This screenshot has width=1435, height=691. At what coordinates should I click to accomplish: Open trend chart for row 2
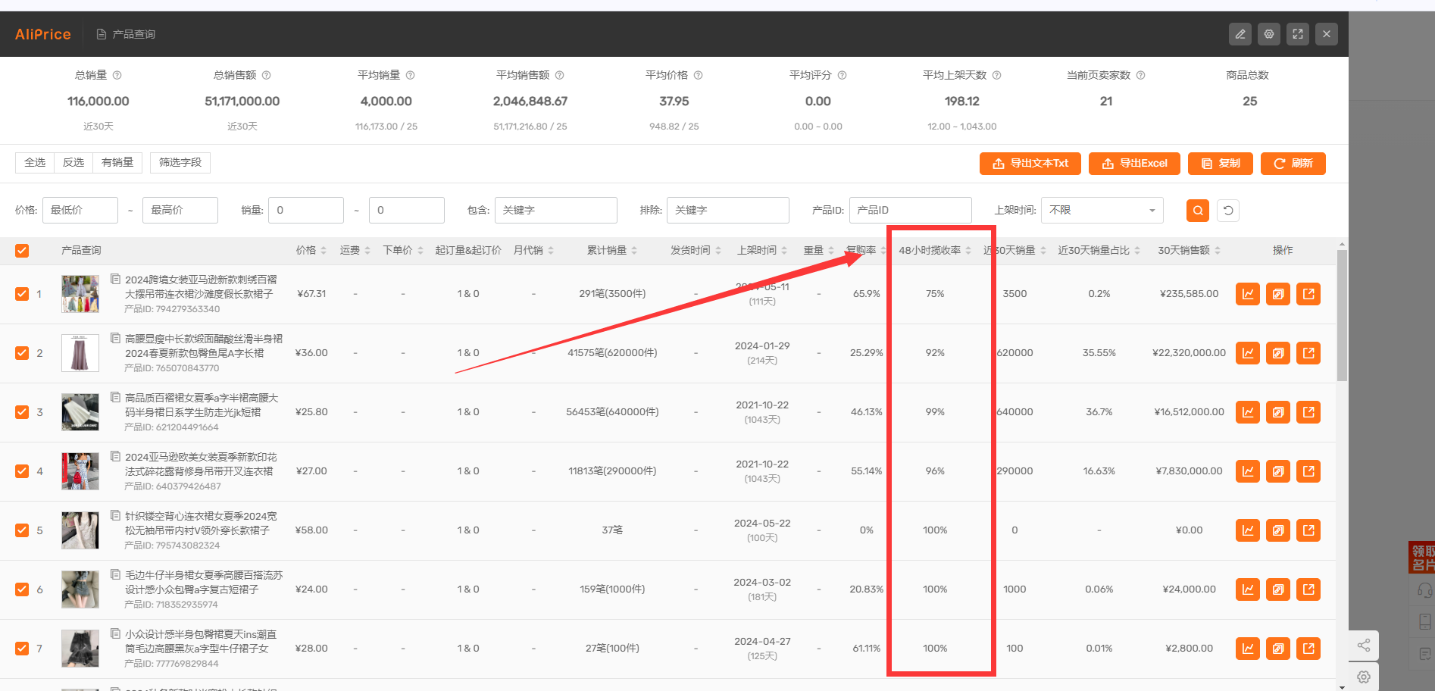point(1248,353)
